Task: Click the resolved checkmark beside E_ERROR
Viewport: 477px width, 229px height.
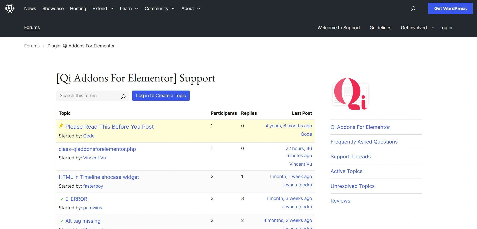Action: (62, 199)
